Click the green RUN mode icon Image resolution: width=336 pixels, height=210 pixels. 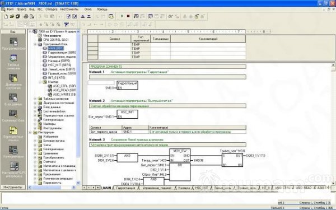coord(122,16)
